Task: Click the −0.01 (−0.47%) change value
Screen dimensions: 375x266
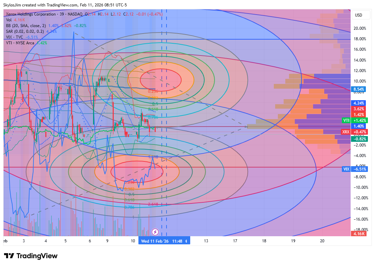Action: pos(150,14)
